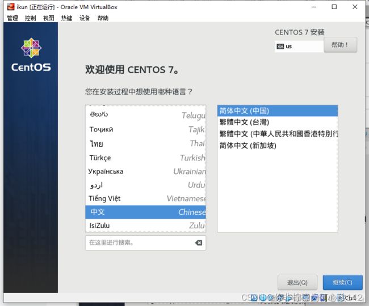The image size is (369, 306).
Task: Open the 视图 menu
Action: (x=48, y=18)
